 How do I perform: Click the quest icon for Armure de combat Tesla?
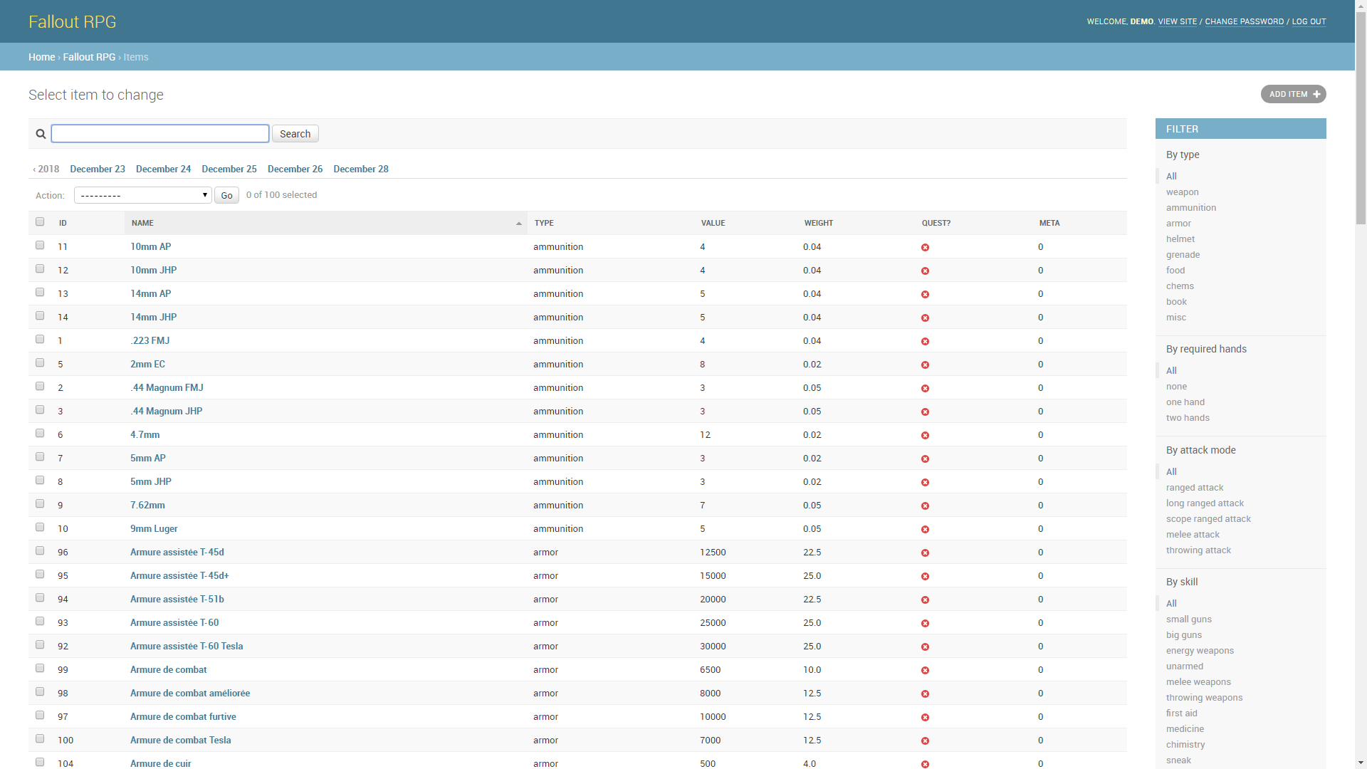pos(925,741)
